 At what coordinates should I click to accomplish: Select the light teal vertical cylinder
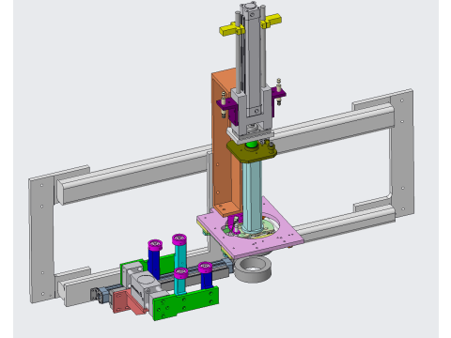[x=254, y=195]
